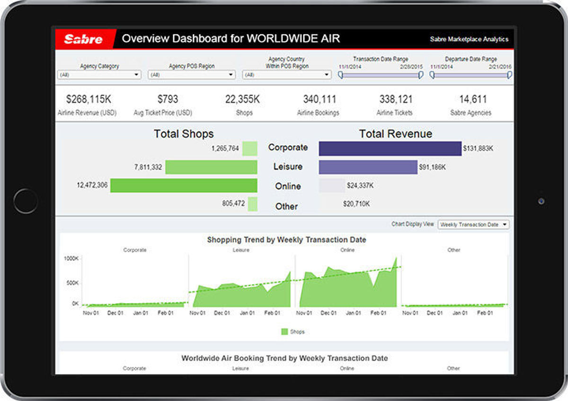Image resolution: width=568 pixels, height=401 pixels.
Task: Click the Overview Dashboard for WORLDWIDE AIR title
Action: click(x=233, y=38)
